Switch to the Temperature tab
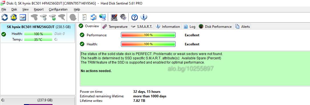Viewport: 310px width, 105px height. (x=115, y=27)
